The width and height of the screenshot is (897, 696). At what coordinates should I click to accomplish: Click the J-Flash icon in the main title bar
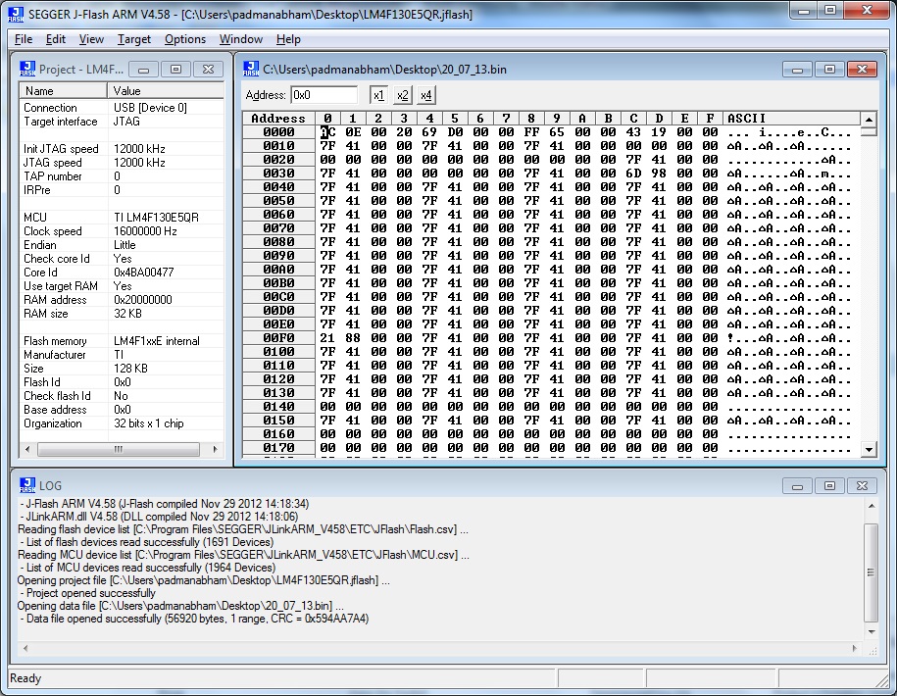click(x=16, y=14)
